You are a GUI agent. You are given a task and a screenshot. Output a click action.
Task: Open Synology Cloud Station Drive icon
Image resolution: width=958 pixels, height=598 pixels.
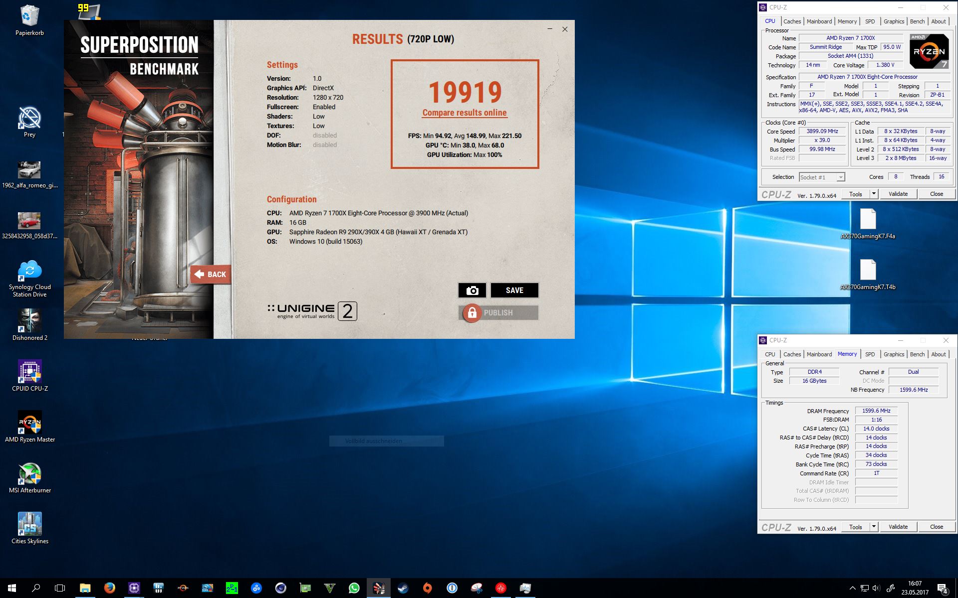(x=30, y=271)
